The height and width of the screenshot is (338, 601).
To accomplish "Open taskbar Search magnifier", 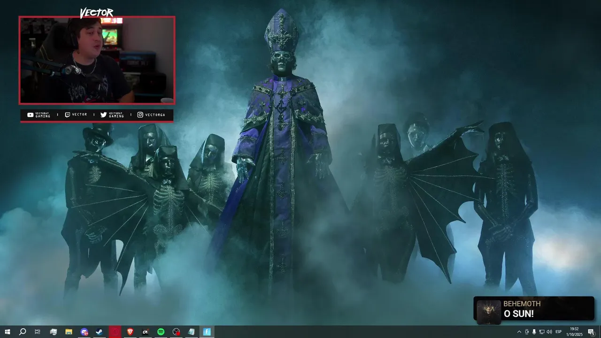I will (x=22, y=332).
